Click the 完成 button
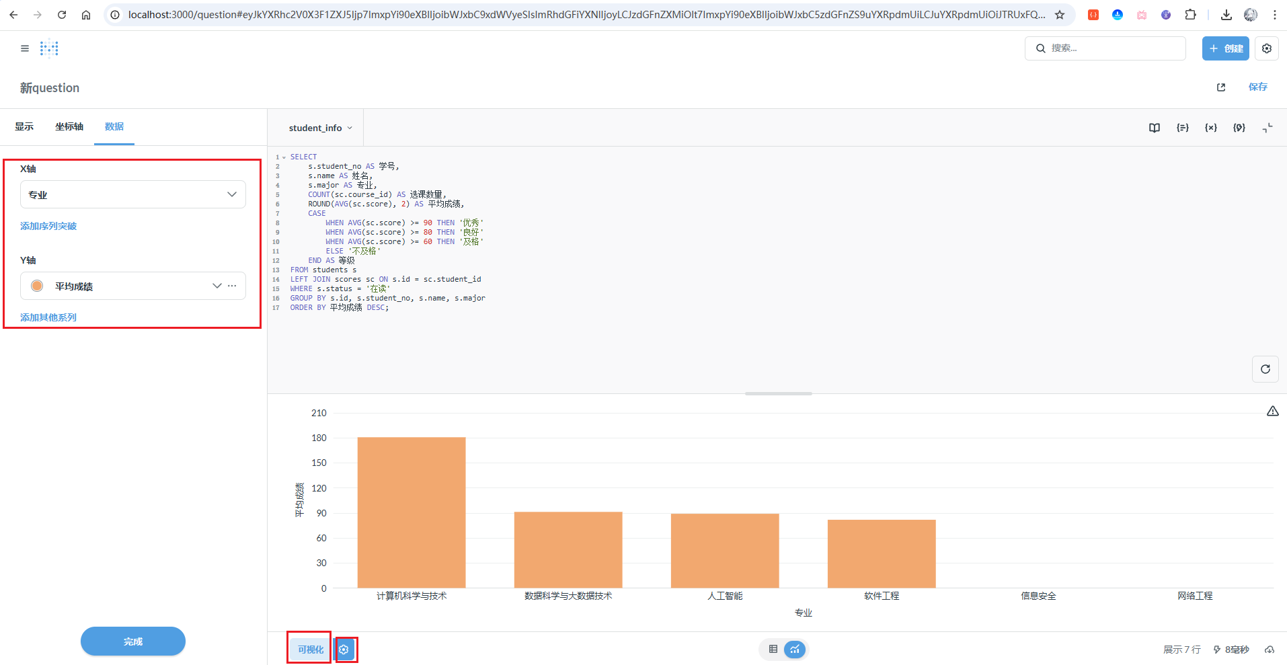 tap(133, 641)
